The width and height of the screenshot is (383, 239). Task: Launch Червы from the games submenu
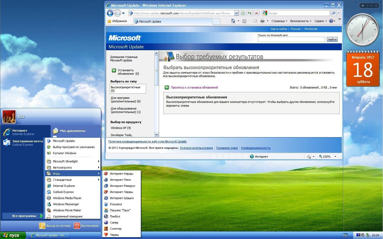pos(121,235)
